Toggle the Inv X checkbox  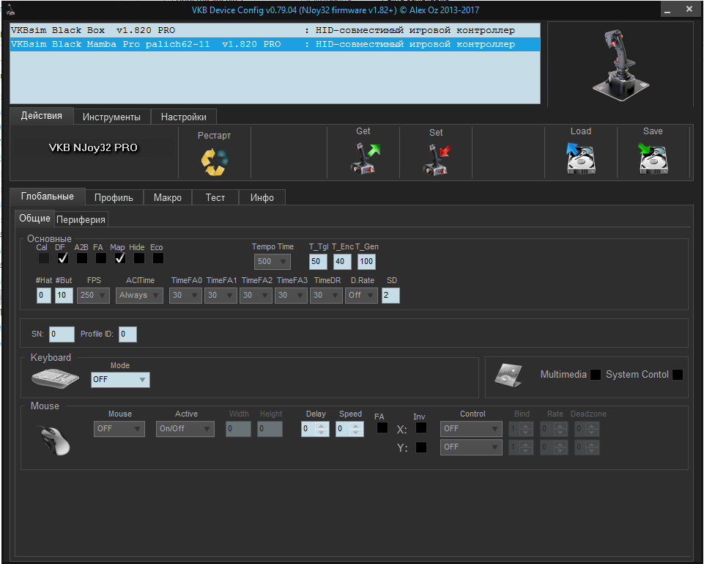421,428
